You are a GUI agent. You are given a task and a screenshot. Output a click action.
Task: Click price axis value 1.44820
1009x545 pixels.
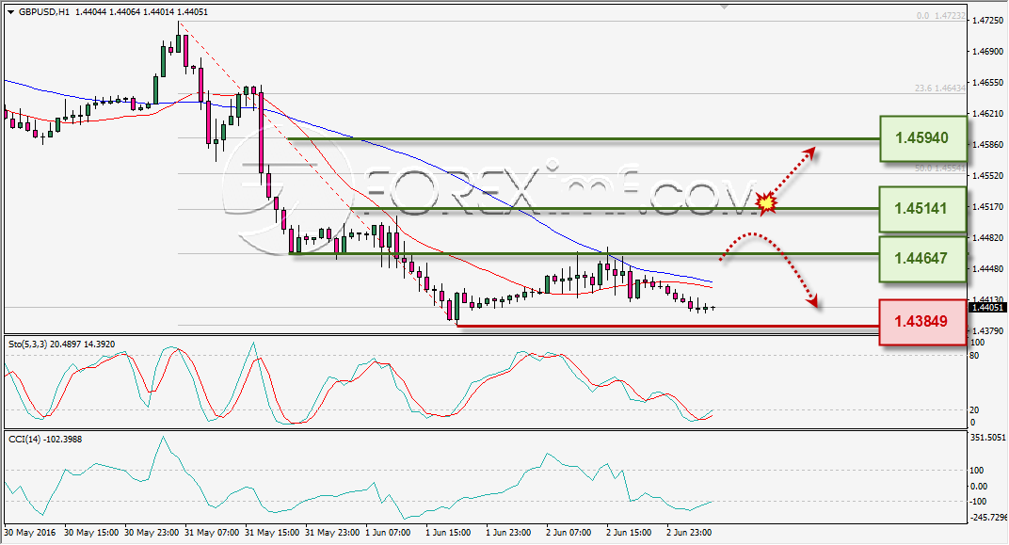[x=987, y=237]
